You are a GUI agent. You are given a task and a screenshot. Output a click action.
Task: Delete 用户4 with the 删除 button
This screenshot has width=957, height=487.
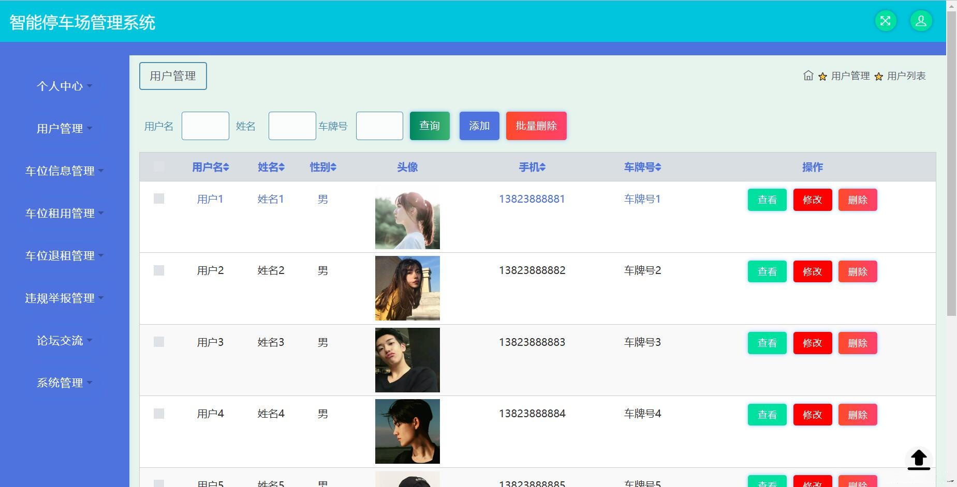(858, 415)
